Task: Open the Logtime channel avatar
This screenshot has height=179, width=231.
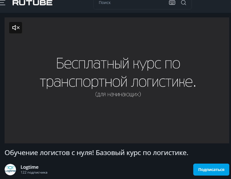Action: 10,170
